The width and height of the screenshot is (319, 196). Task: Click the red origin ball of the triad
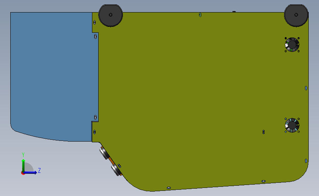coord(23,173)
